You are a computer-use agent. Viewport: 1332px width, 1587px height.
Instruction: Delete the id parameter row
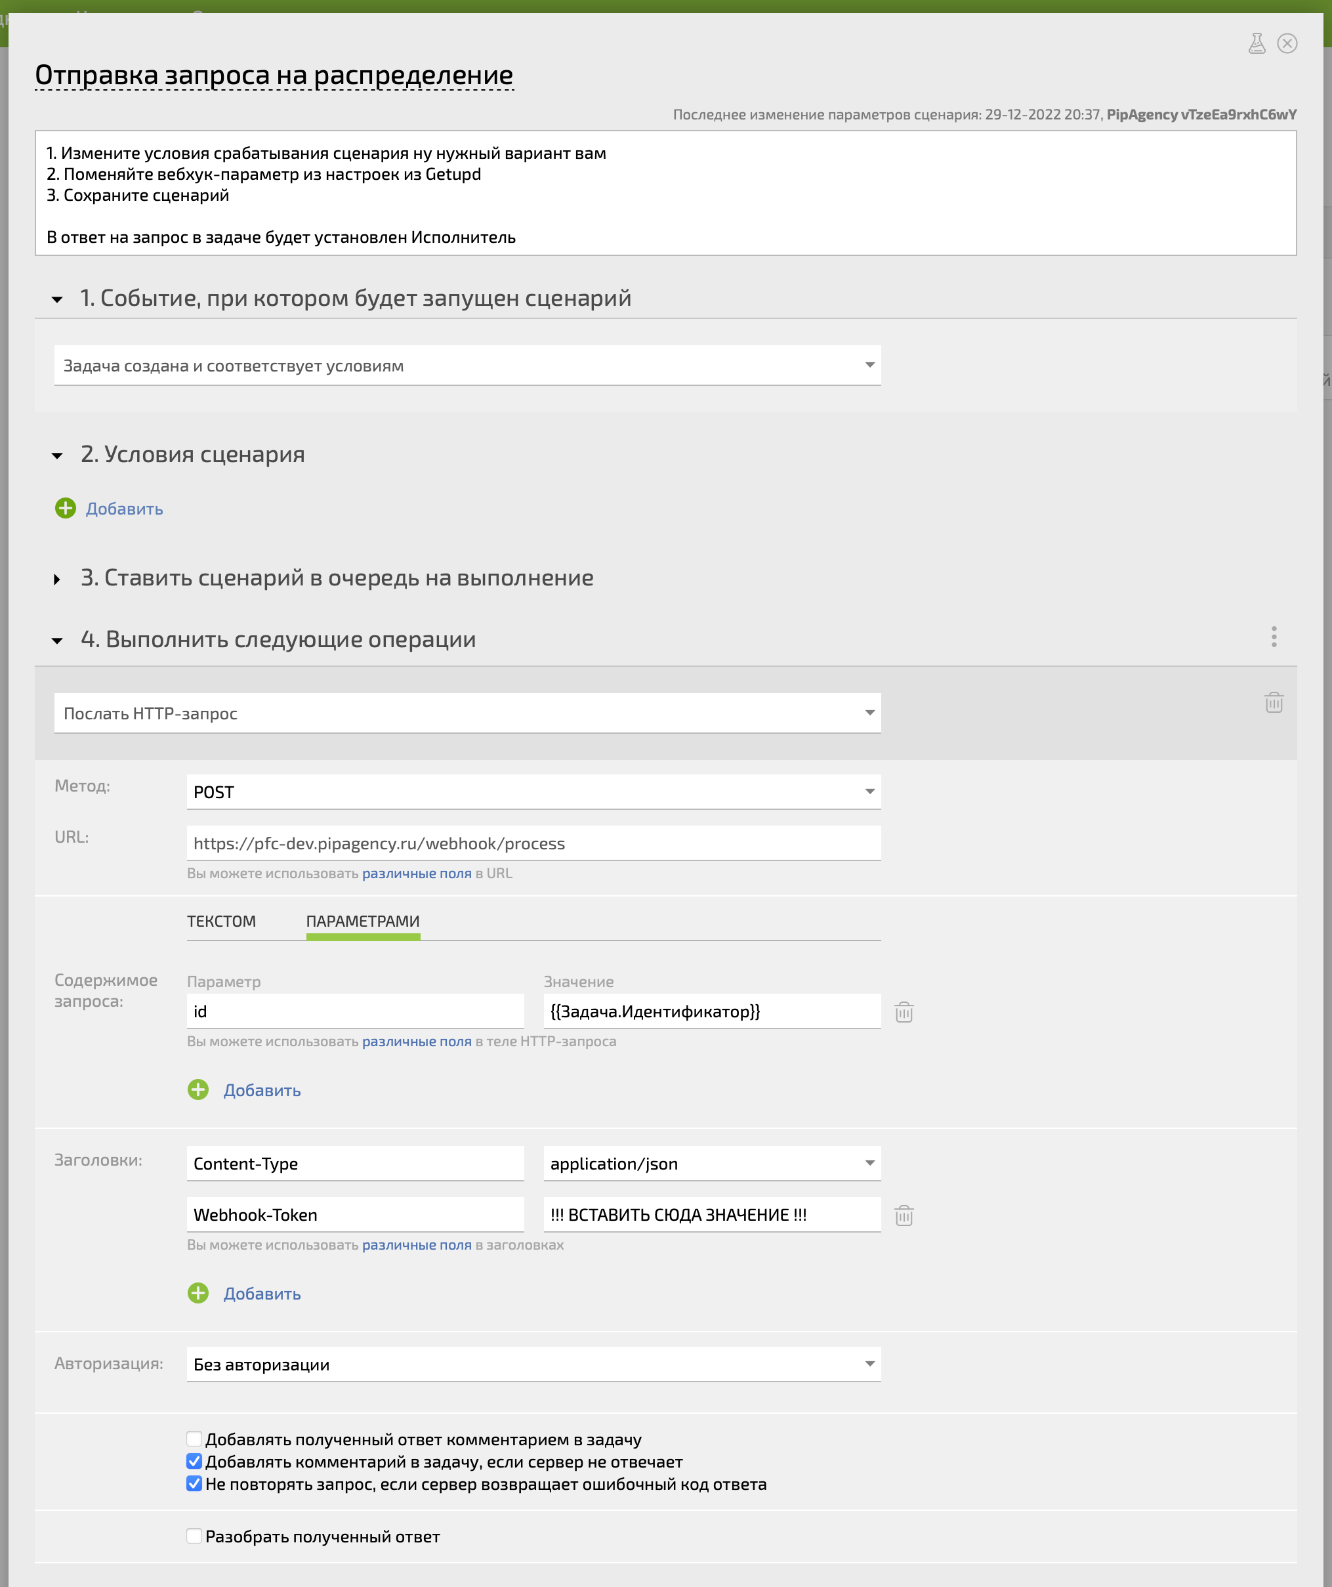[904, 1012]
